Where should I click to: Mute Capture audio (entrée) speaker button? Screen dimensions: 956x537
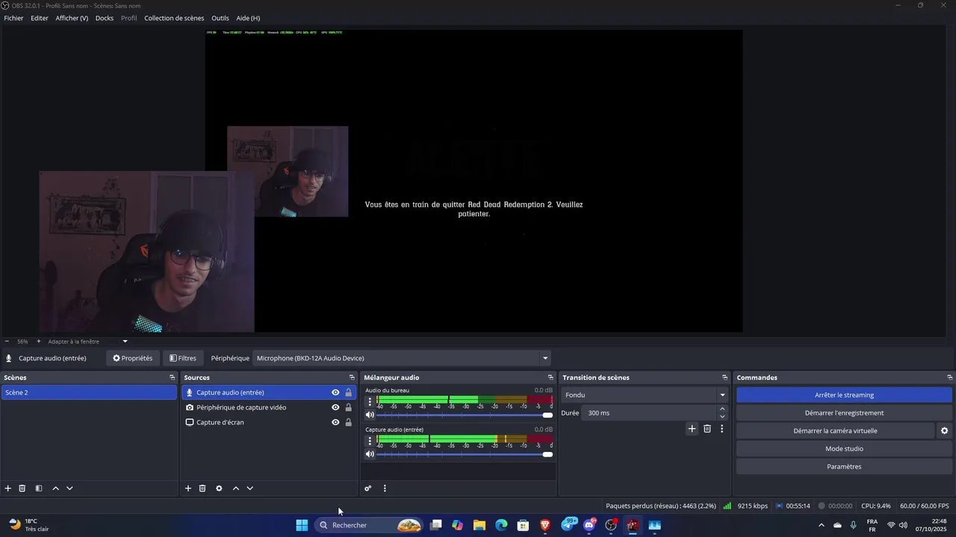370,454
